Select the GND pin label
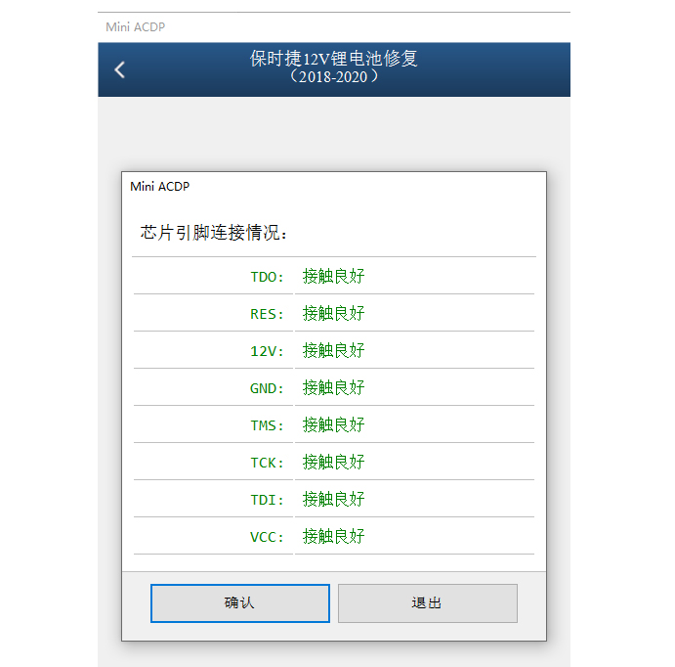 (x=267, y=388)
